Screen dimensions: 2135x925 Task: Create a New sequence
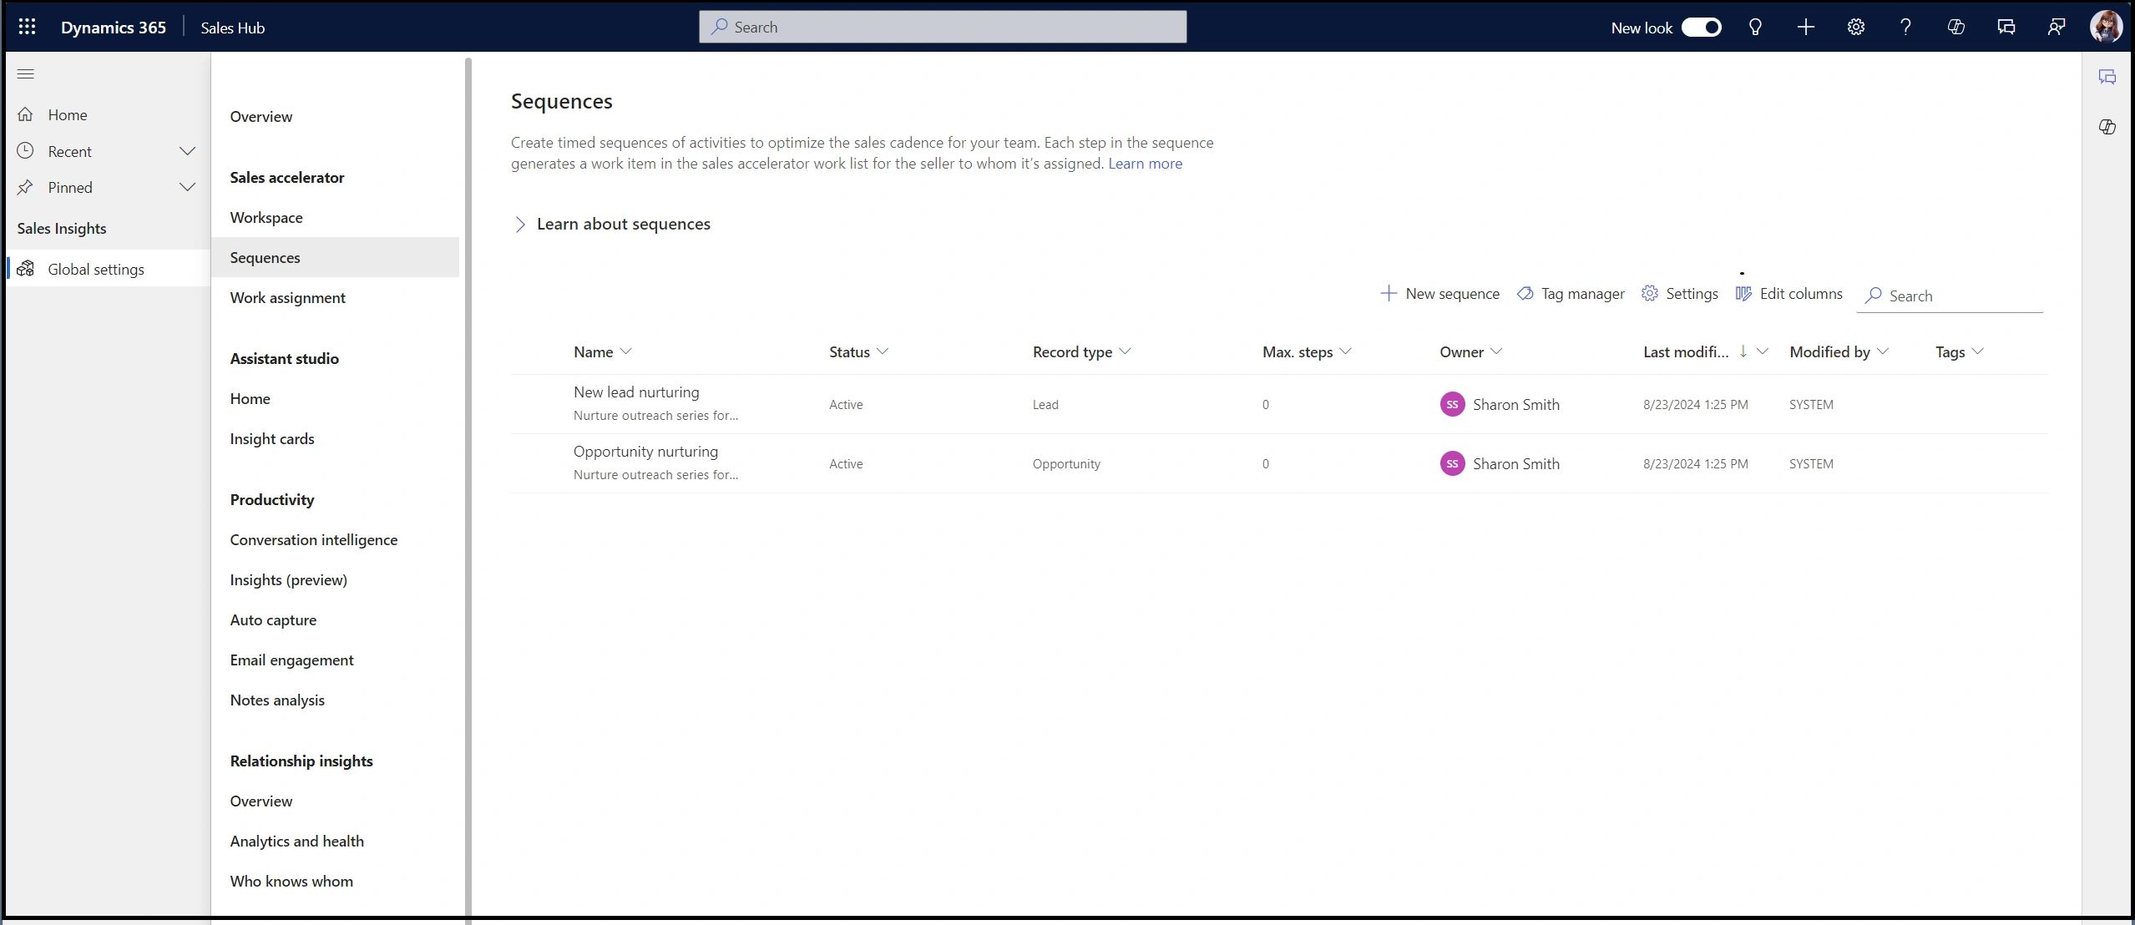click(1440, 294)
